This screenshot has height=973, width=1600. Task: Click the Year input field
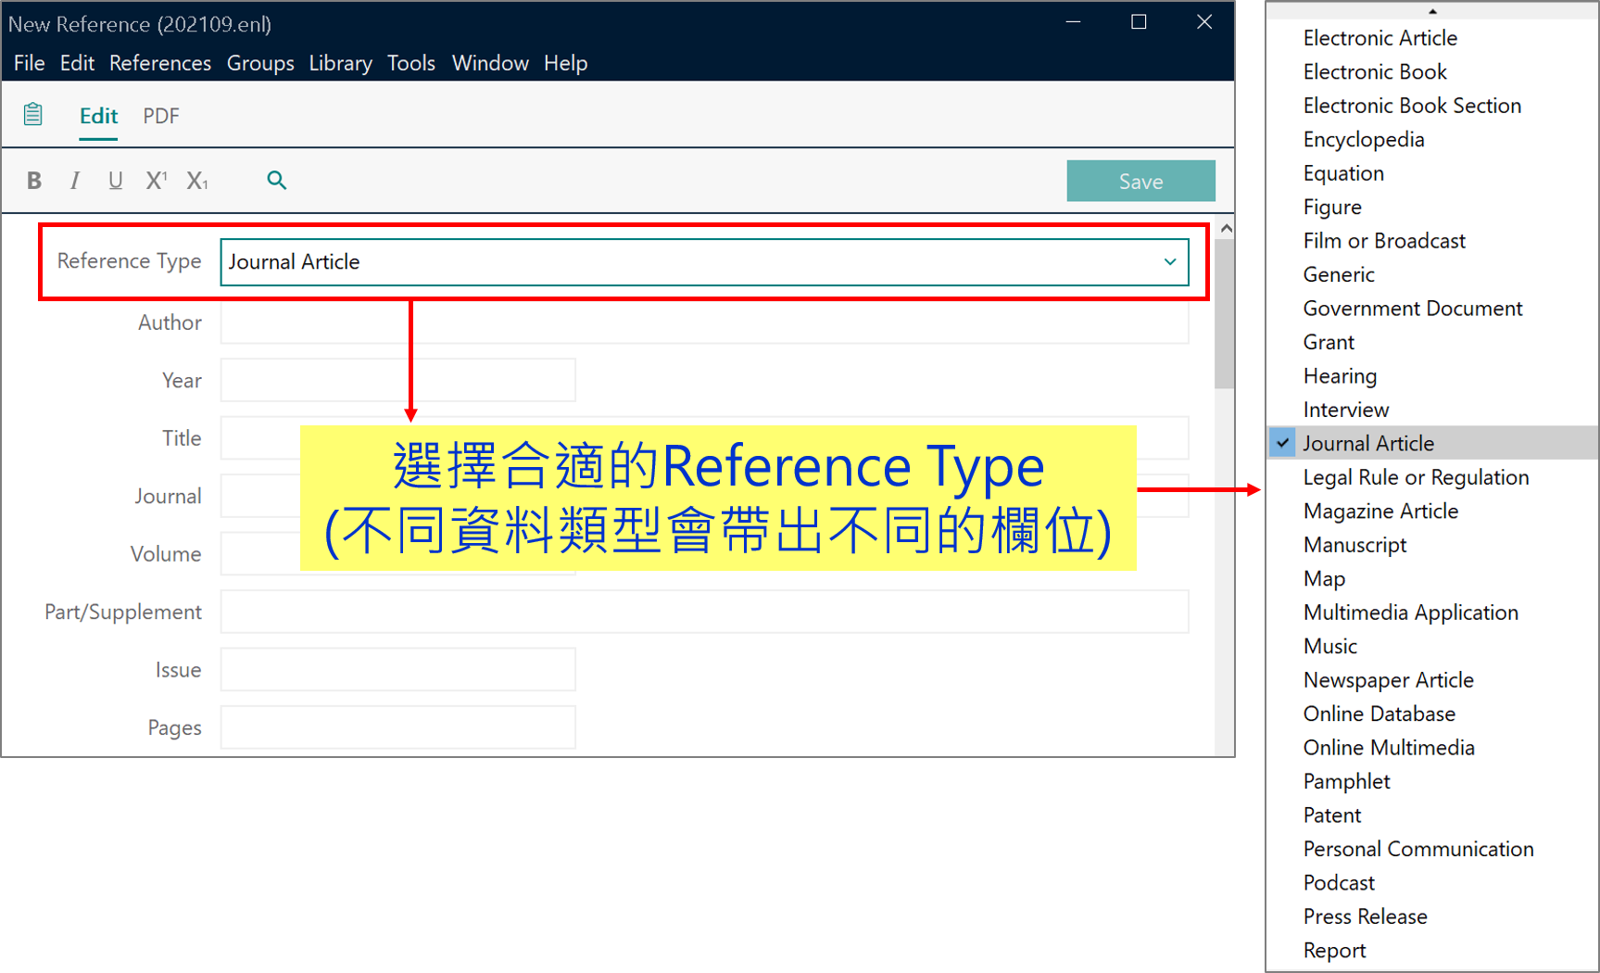[397, 380]
